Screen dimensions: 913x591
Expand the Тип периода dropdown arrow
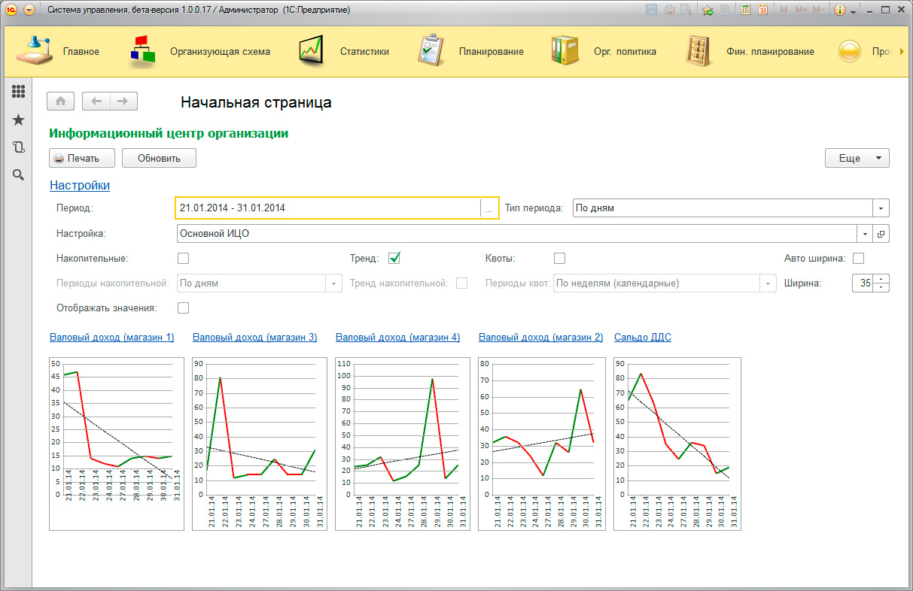881,208
